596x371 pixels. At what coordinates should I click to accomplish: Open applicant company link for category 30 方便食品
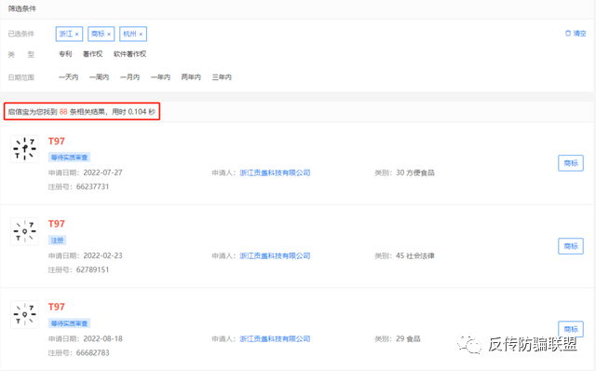275,172
